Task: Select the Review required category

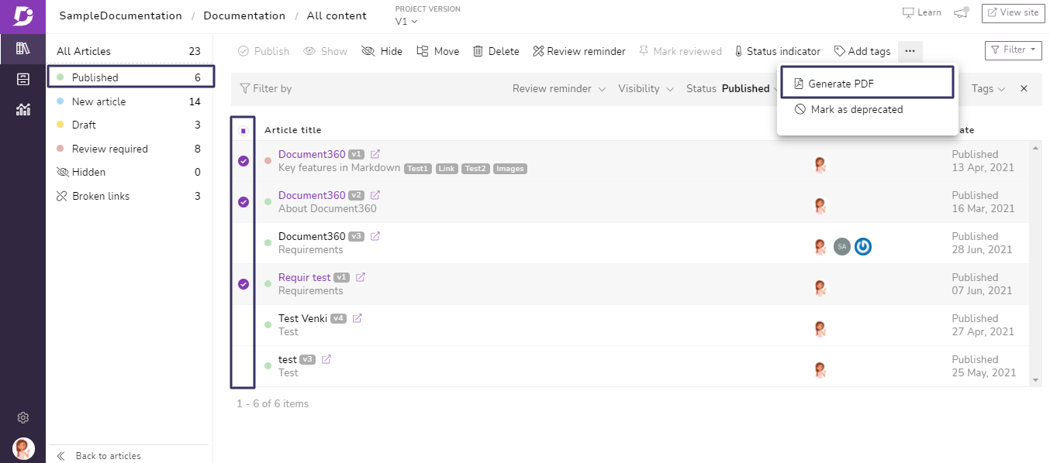Action: pyautogui.click(x=129, y=149)
